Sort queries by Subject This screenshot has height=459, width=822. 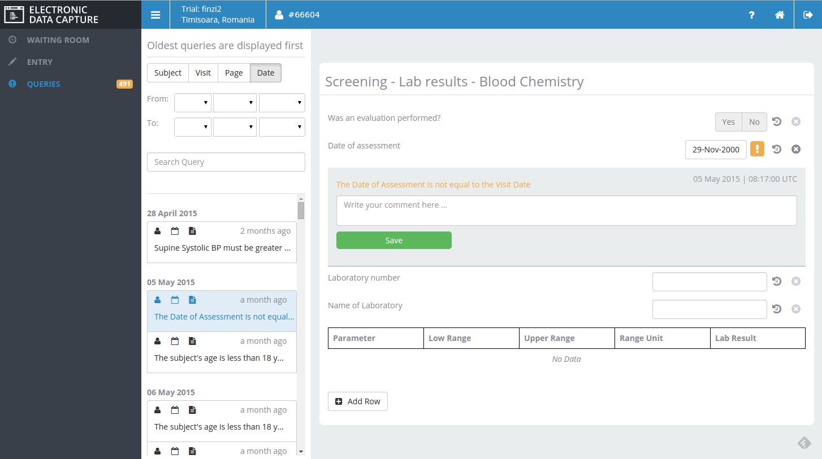point(168,73)
